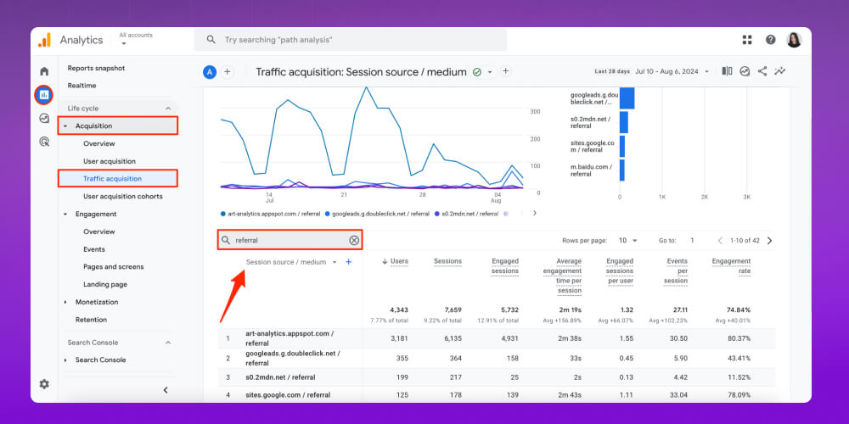Open User acquisition cohorts
Image resolution: width=849 pixels, height=424 pixels.
click(x=123, y=197)
